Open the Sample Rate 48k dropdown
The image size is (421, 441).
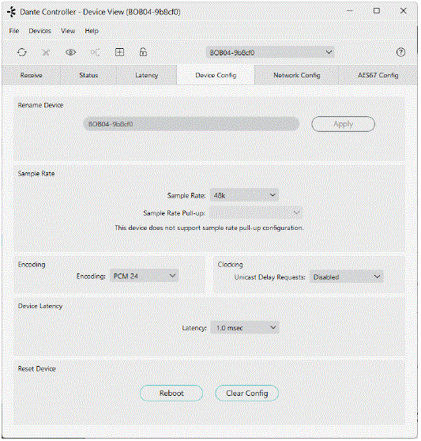244,195
